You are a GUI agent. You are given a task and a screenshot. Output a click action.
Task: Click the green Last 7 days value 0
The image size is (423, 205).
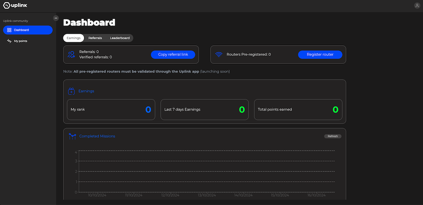(242, 109)
